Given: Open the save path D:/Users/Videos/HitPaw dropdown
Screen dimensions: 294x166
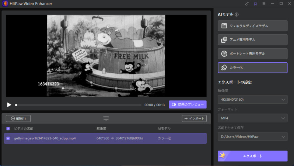Looking at the screenshot, I should 252,136.
